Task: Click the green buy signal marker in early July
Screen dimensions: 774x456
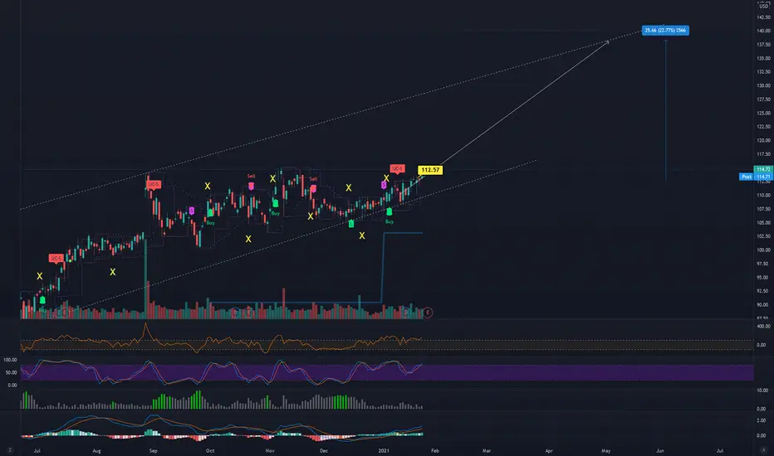Action: click(42, 300)
